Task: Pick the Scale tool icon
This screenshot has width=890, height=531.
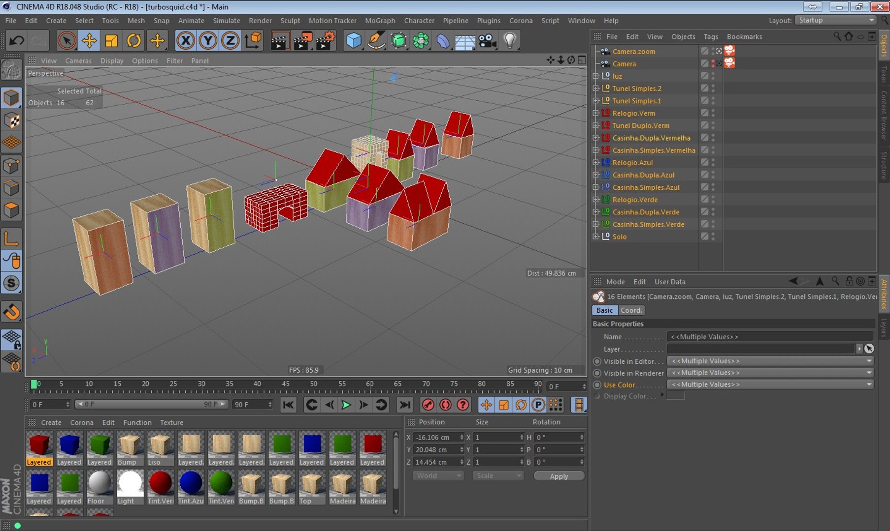Action: (x=112, y=40)
